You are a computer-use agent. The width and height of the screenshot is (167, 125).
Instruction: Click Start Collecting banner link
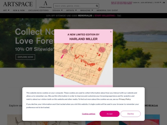(x=105, y=16)
